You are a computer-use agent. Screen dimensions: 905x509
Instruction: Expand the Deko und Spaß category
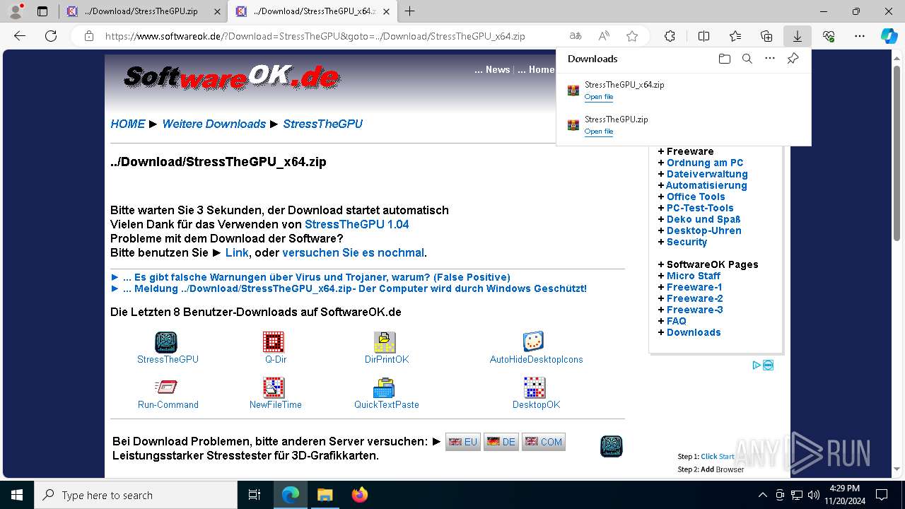(703, 219)
